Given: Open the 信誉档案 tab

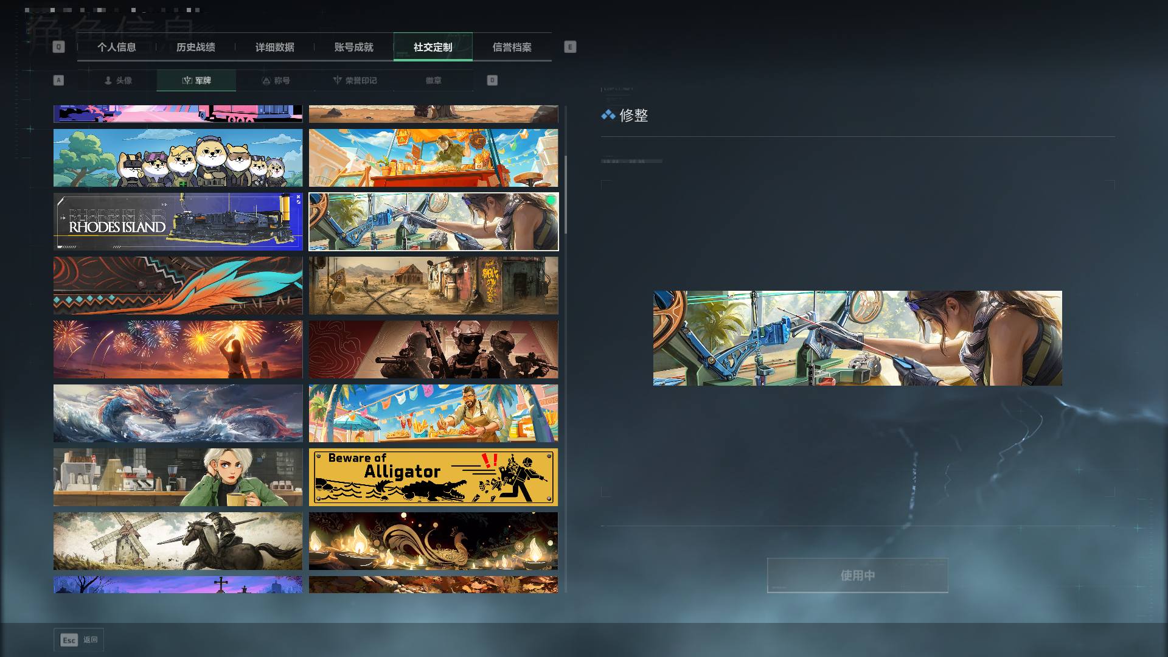Looking at the screenshot, I should tap(512, 47).
